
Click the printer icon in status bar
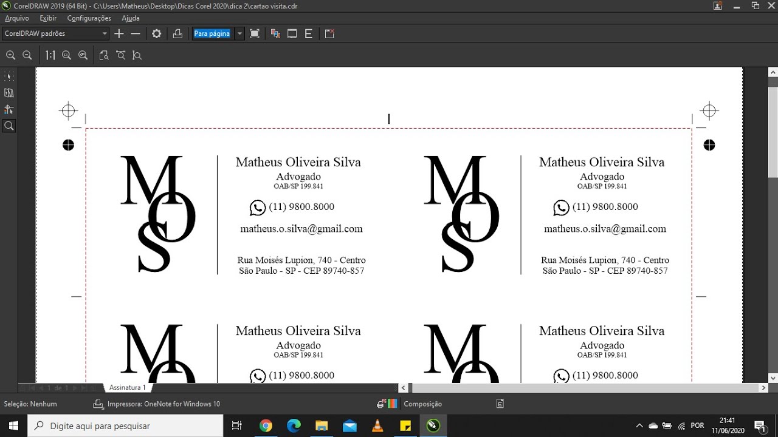98,404
